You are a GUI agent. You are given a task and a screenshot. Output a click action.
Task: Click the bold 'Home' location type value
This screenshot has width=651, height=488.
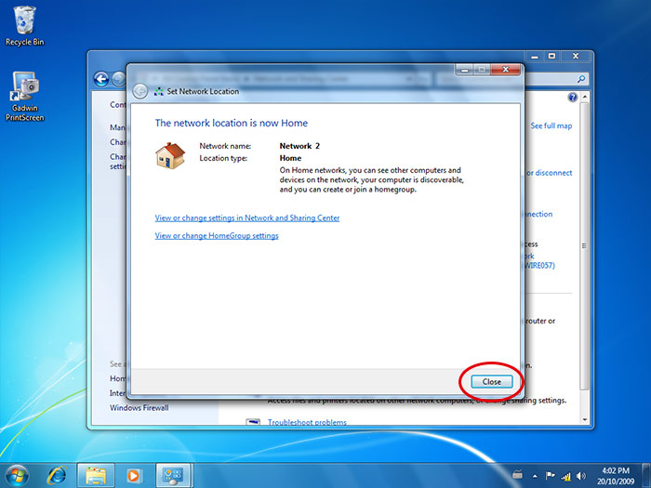point(290,158)
